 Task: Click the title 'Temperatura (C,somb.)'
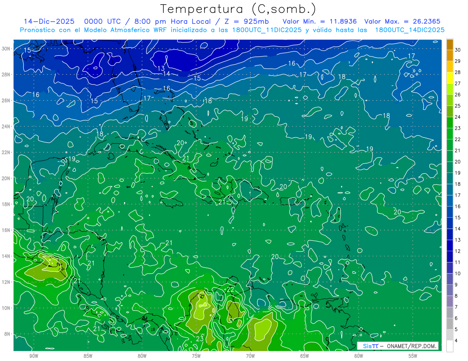point(238,9)
